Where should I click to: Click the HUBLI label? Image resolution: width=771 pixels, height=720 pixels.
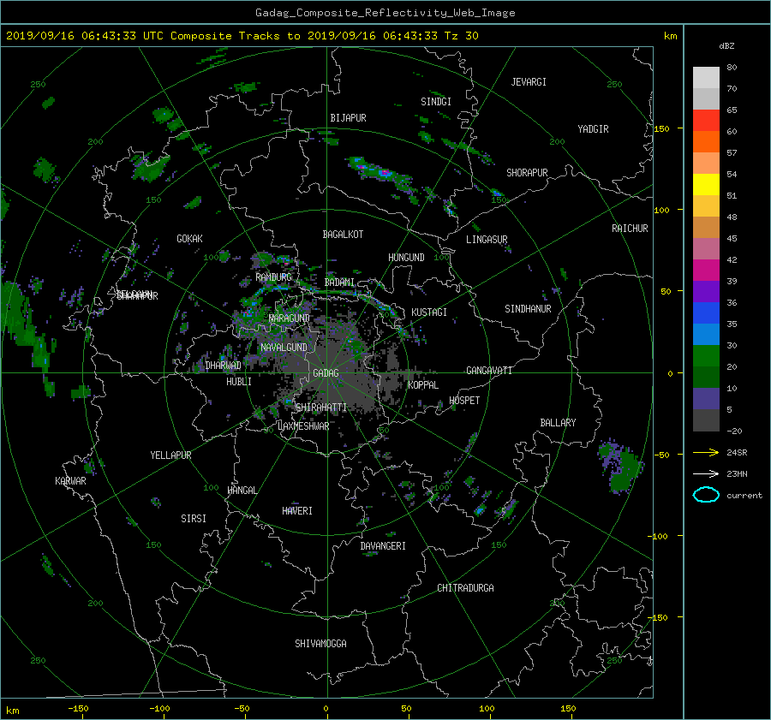[x=239, y=382]
